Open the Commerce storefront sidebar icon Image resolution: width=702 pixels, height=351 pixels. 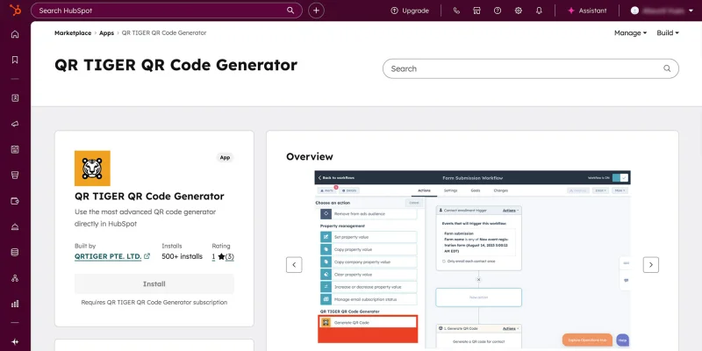tap(15, 175)
